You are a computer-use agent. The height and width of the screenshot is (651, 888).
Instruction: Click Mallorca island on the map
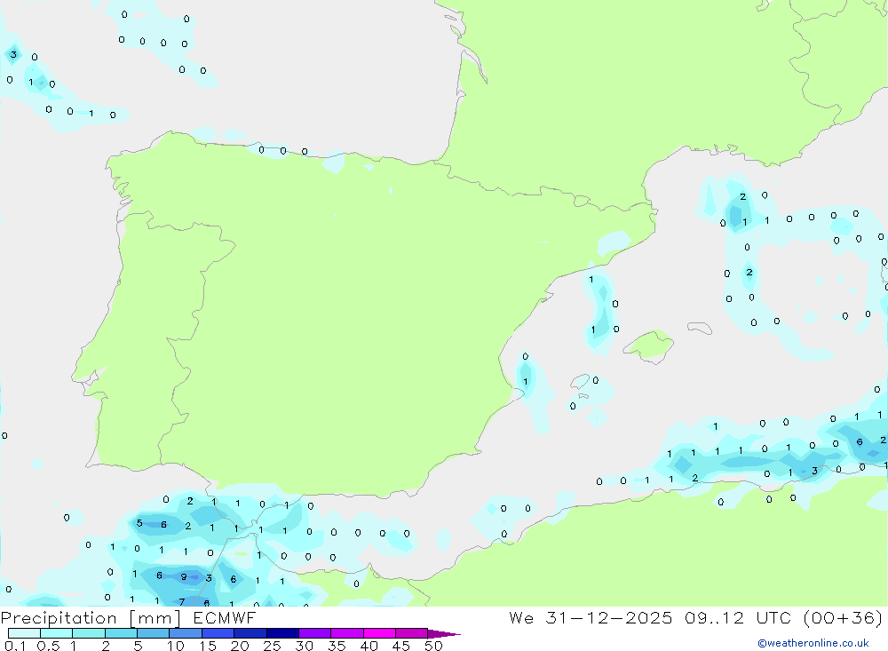tap(649, 345)
